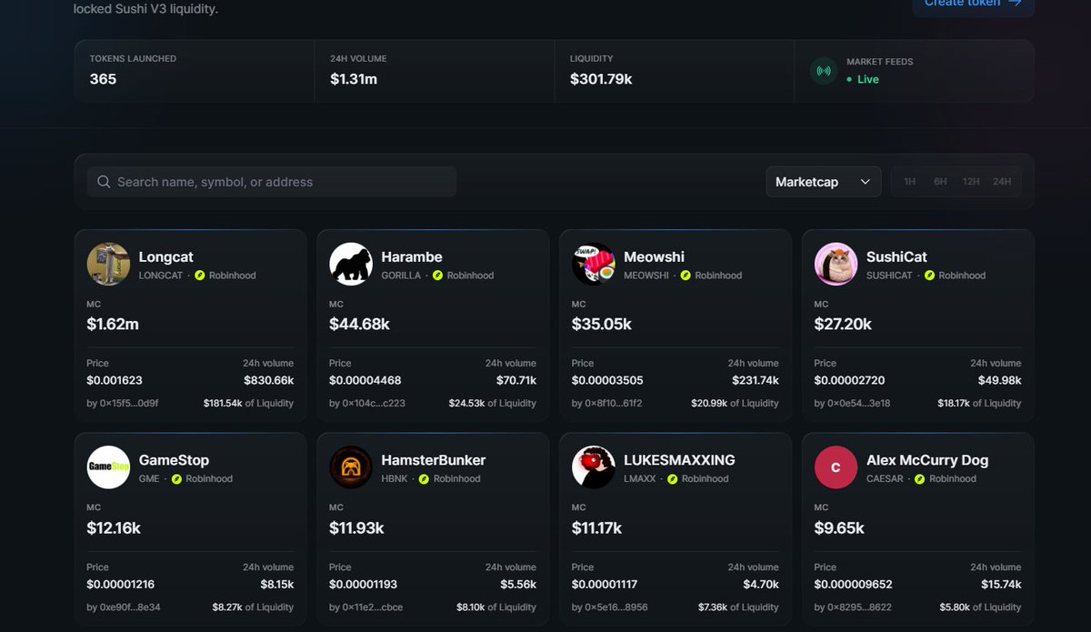Click the HBNK ticker symbol

point(395,479)
